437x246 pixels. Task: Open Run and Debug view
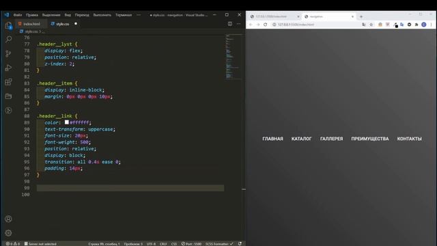click(9, 68)
